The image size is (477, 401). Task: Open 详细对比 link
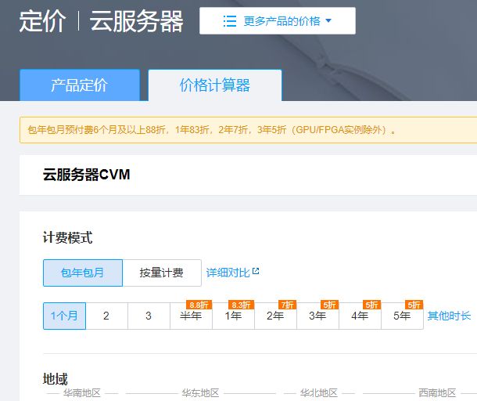[x=228, y=273]
